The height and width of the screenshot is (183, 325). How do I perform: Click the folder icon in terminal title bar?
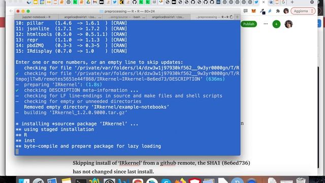pyautogui.click(x=102, y=11)
